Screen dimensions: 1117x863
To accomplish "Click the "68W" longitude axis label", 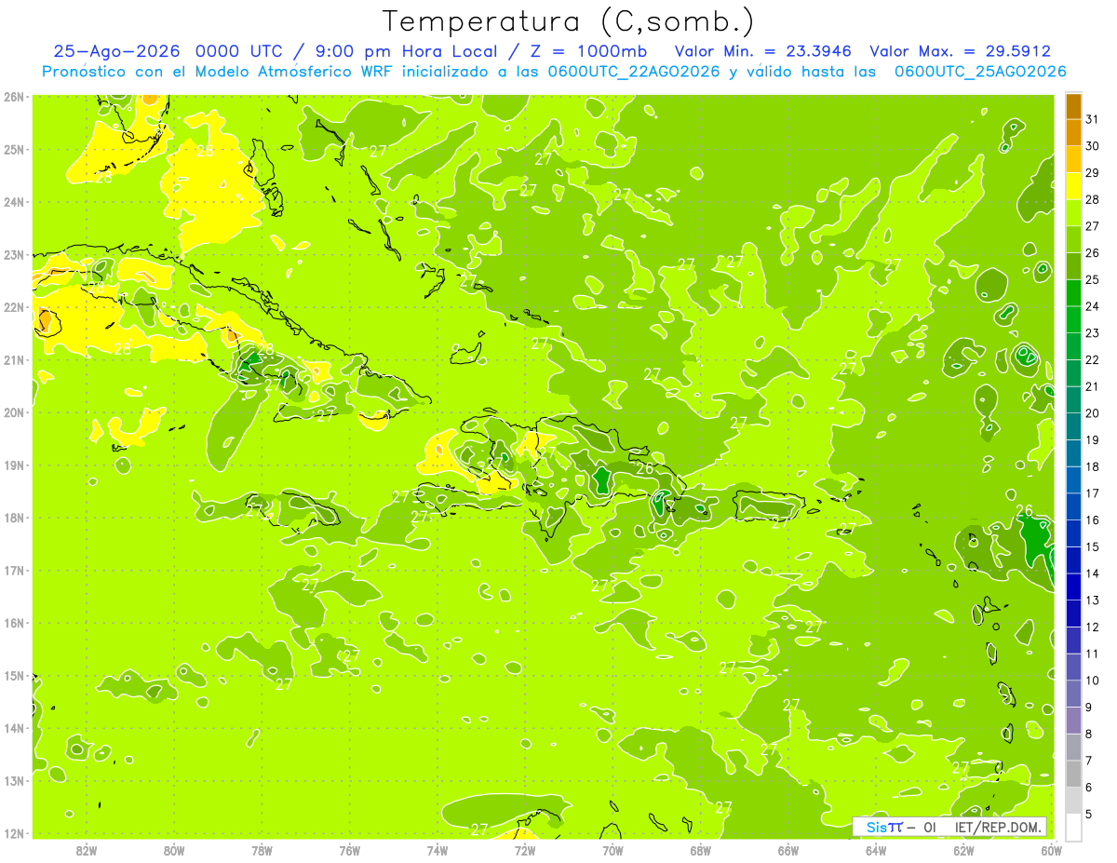I will coord(701,850).
